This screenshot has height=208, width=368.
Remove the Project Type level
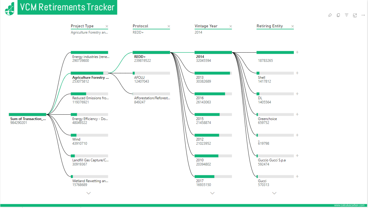tap(107, 26)
